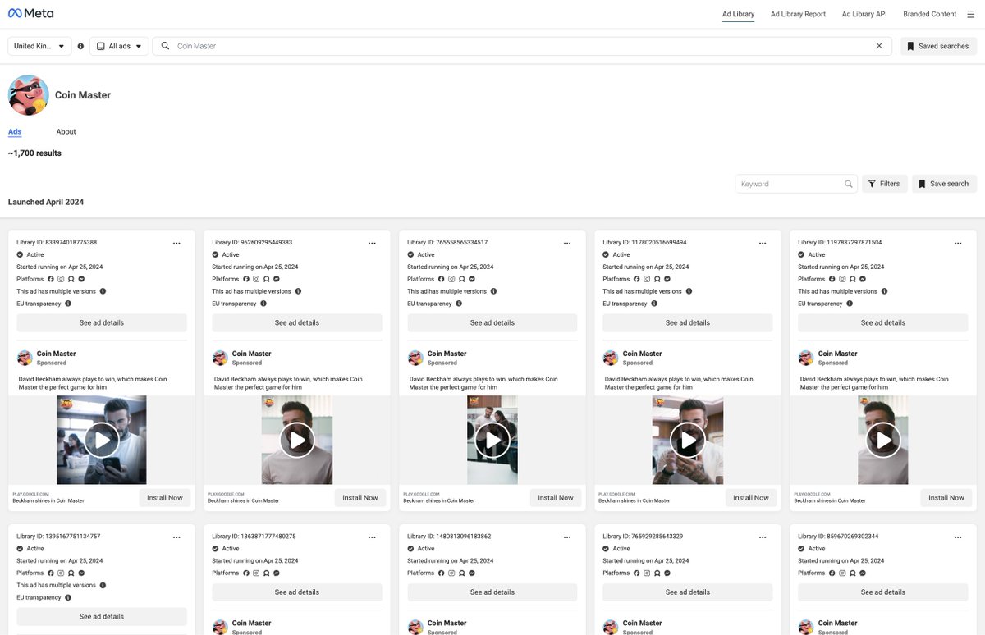Open more options for ad 1363871777480275

tap(372, 537)
